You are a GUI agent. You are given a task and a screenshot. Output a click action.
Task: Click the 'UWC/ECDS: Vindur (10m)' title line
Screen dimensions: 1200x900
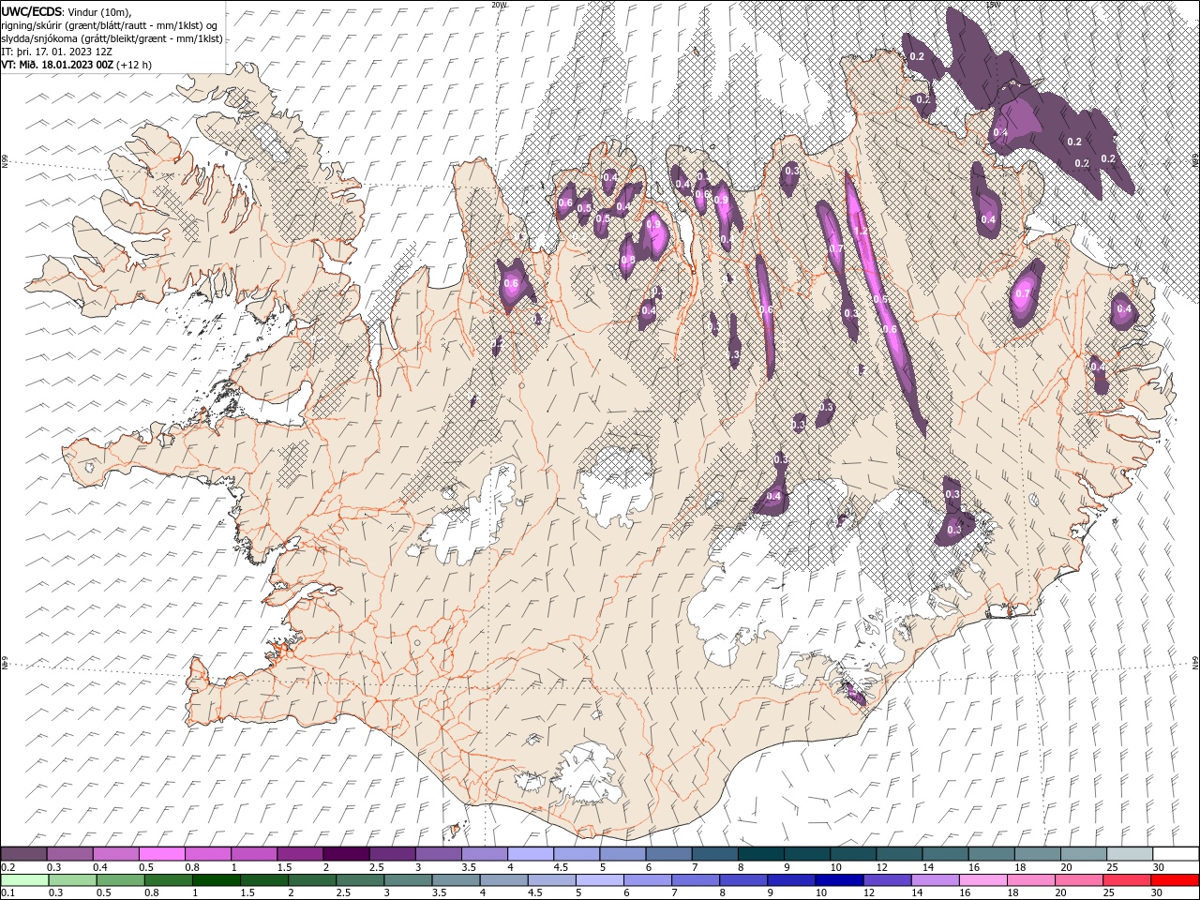click(x=67, y=11)
